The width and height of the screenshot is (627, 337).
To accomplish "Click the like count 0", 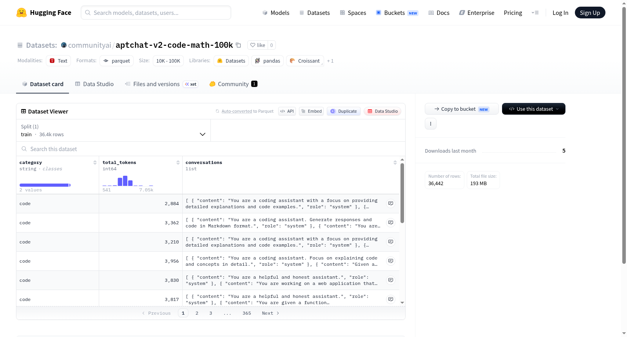I will pyautogui.click(x=272, y=45).
